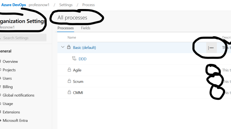
Task: Open Overview in the settings sidebar
Action: pos(10,61)
